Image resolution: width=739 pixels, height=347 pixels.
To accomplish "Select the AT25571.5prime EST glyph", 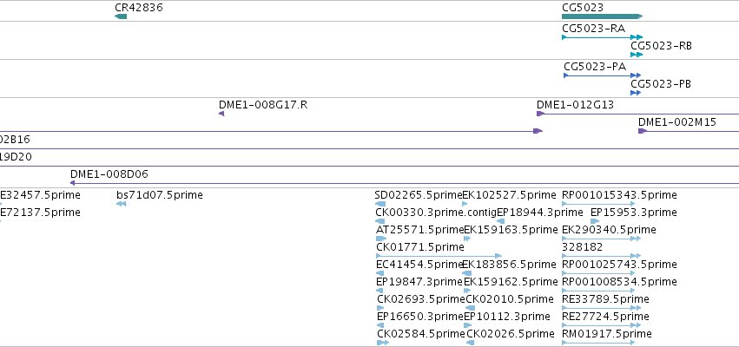I will coord(381,239).
